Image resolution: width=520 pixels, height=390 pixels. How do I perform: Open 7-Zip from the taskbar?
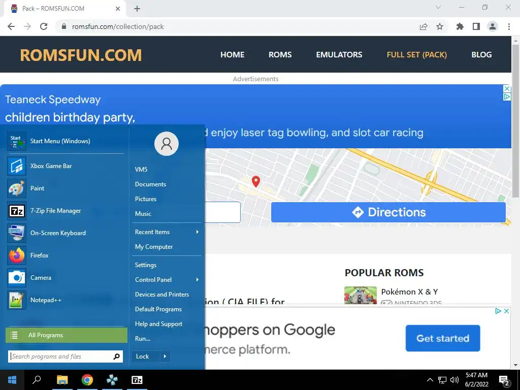pos(137,380)
